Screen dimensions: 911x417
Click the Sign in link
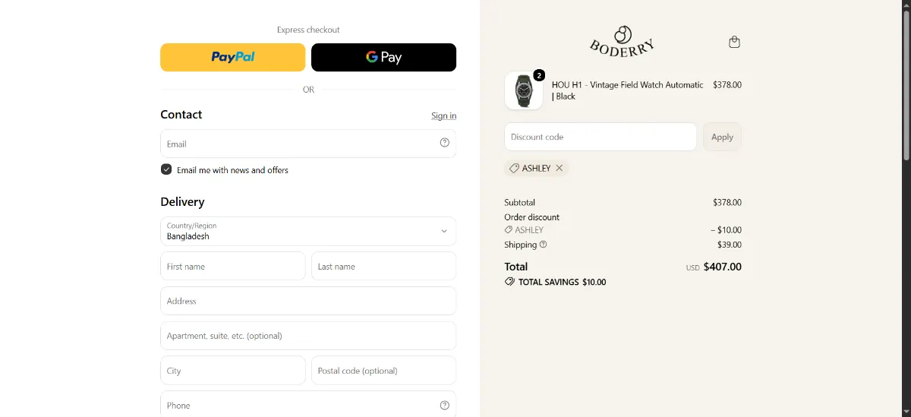[444, 115]
